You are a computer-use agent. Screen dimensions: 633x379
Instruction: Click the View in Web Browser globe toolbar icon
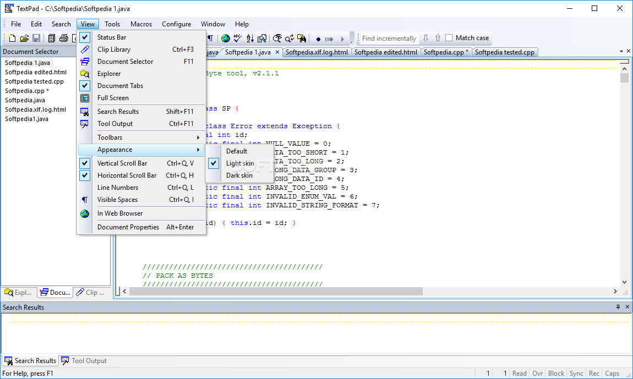pyautogui.click(x=226, y=39)
